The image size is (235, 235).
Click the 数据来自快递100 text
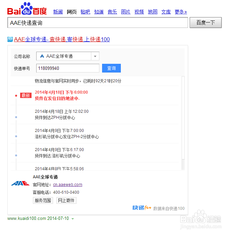tap(169, 208)
